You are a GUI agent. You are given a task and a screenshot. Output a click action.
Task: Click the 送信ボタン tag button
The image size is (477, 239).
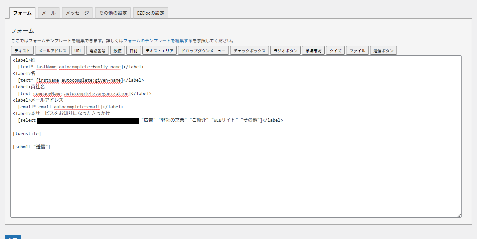point(383,51)
